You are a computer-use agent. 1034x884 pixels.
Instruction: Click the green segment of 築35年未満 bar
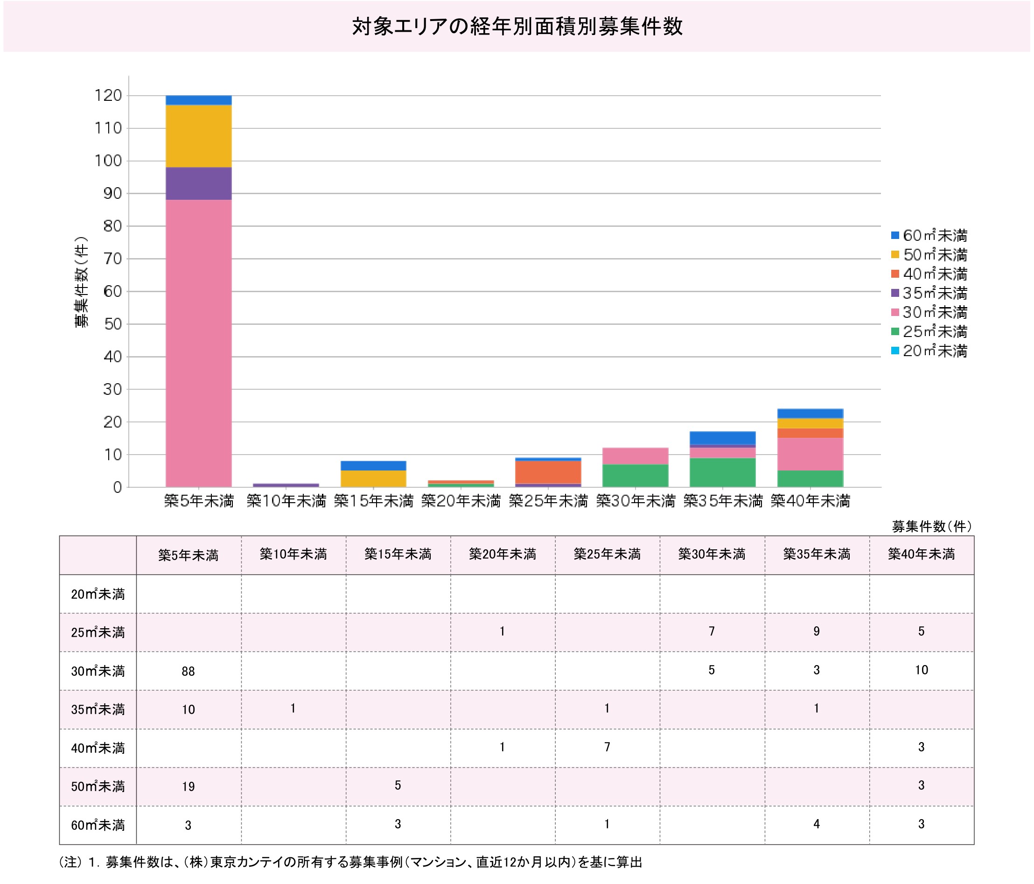point(723,472)
